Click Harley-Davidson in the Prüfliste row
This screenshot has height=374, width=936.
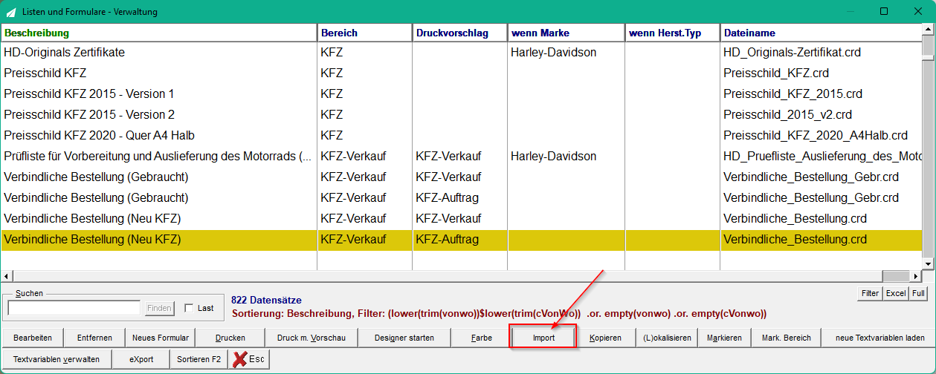pos(553,157)
